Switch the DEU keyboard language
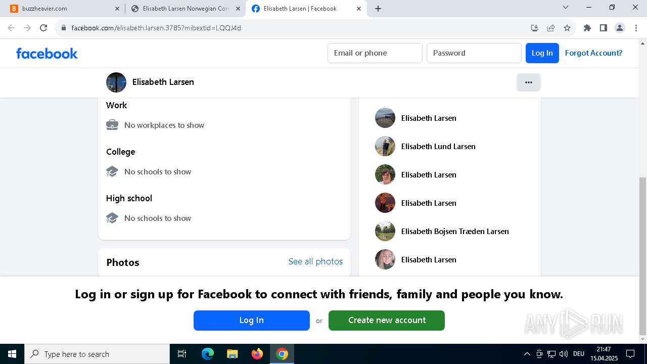This screenshot has height=364, width=647. tap(579, 354)
